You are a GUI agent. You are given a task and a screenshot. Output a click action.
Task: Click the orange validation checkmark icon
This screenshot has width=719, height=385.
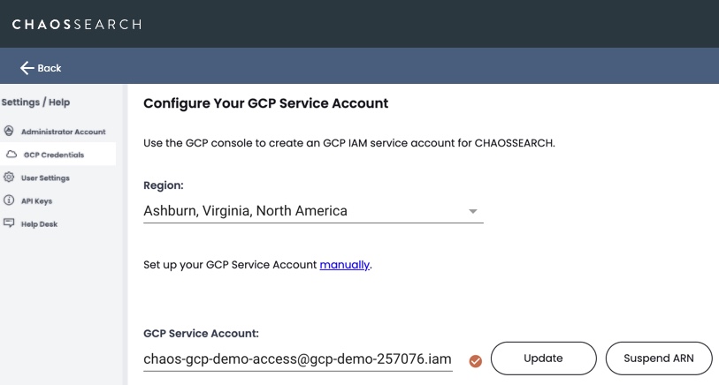pos(476,361)
